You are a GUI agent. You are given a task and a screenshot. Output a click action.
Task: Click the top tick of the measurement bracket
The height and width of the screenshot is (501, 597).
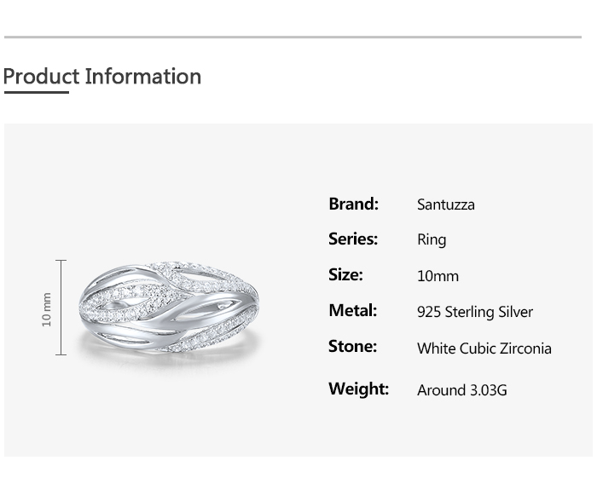tap(61, 261)
